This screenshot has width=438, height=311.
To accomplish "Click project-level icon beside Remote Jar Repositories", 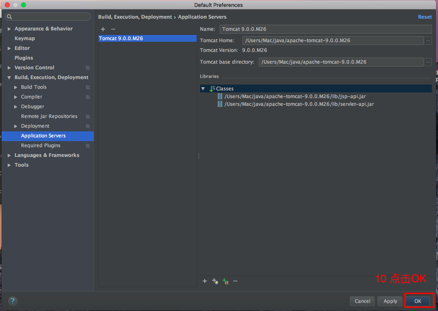I will click(88, 116).
